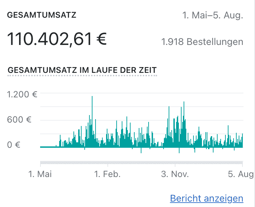Click the gray timeline range bar under chart
This screenshot has height=207, width=255.
click(x=141, y=162)
